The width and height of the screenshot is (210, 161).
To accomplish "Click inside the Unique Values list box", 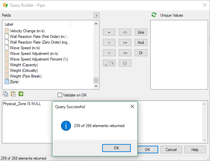I will [x=179, y=55].
